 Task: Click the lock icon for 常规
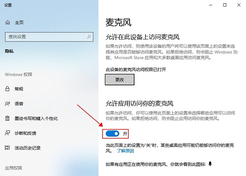tap(7, 89)
